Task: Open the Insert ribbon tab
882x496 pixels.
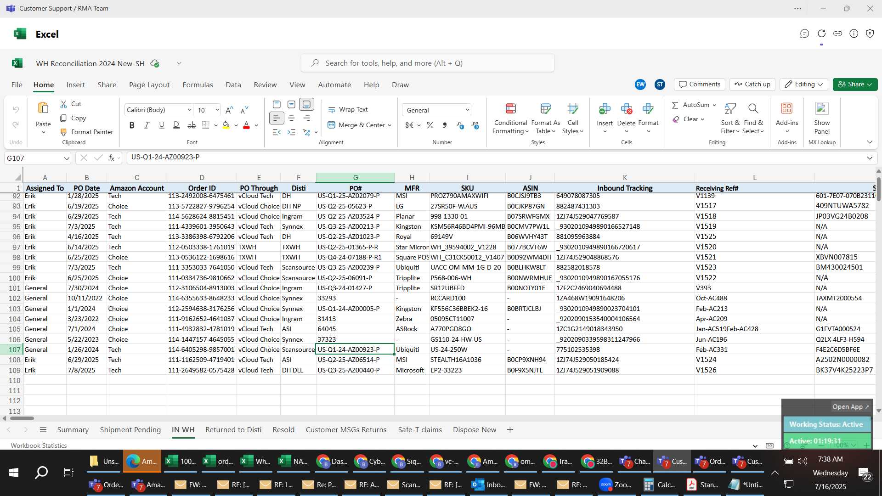Action: click(75, 85)
